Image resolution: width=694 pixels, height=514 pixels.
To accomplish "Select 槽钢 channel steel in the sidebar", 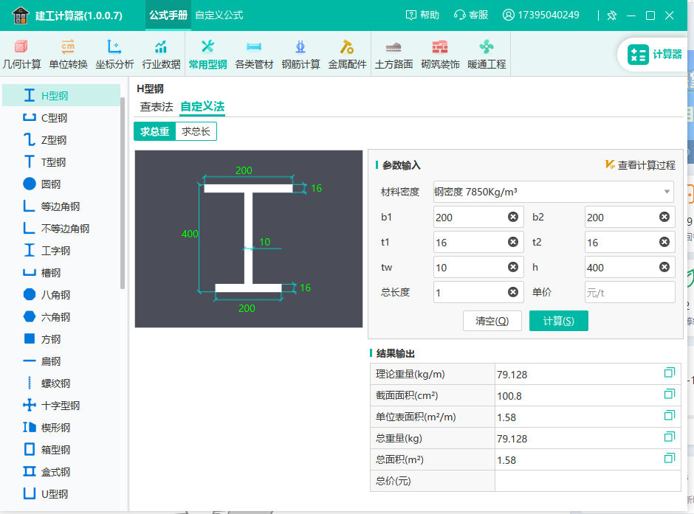I will (x=61, y=272).
